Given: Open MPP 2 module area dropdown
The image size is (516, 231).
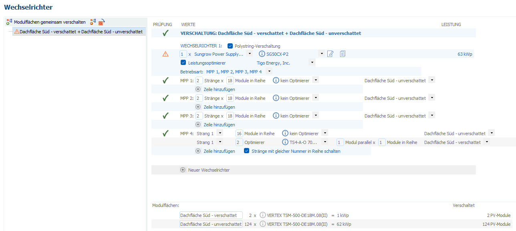Looking at the screenshot, I should [x=431, y=98].
